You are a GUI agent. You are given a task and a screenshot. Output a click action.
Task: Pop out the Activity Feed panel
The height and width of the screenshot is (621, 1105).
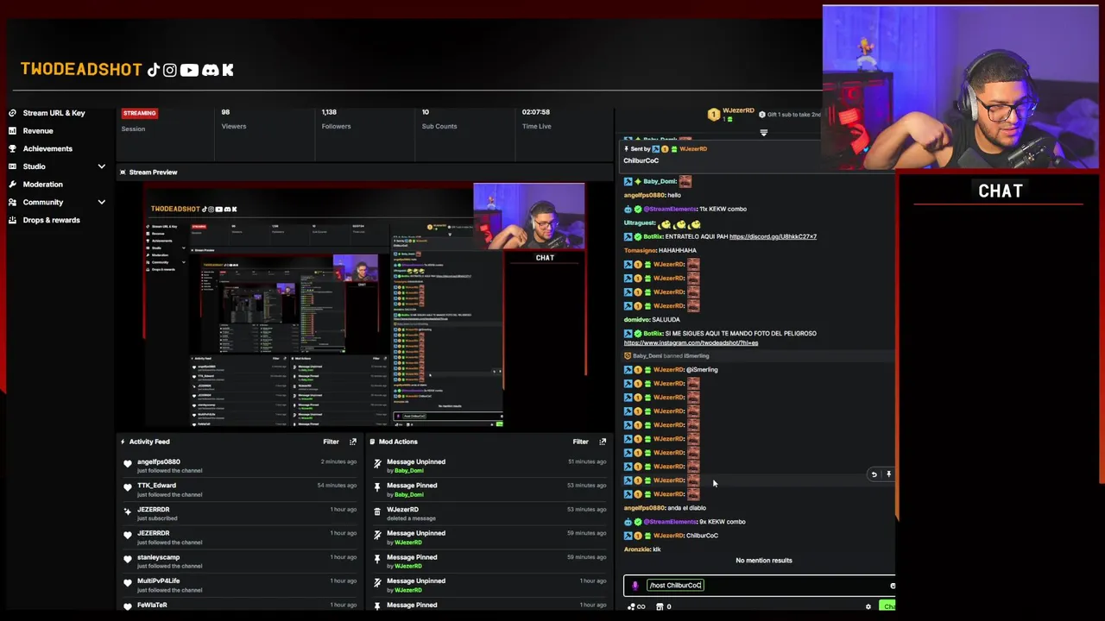[352, 442]
